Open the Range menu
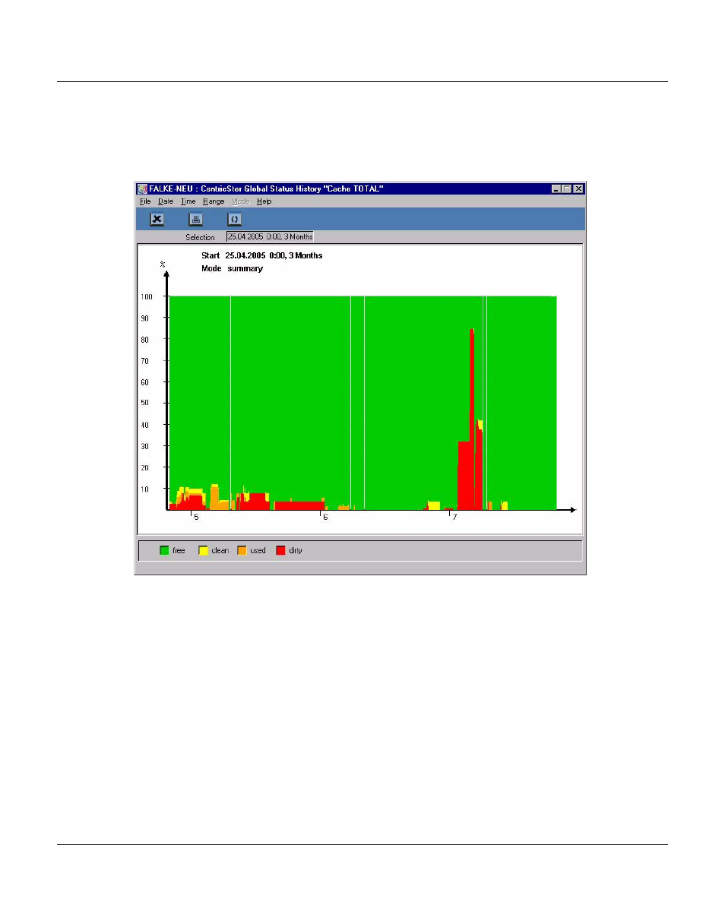The width and height of the screenshot is (725, 915). (x=214, y=201)
